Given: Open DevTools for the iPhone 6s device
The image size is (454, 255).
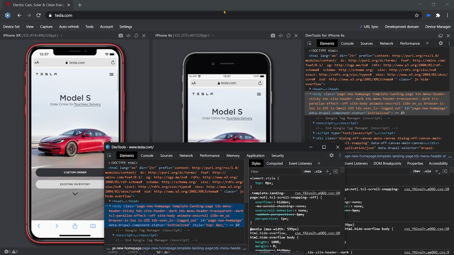Looking at the screenshot, I should (x=280, y=35).
